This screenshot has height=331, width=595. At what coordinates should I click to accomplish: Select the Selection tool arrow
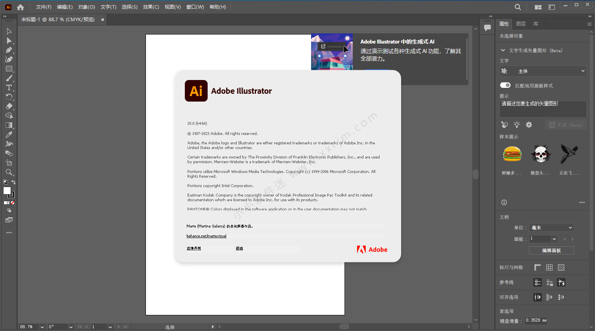click(x=9, y=31)
